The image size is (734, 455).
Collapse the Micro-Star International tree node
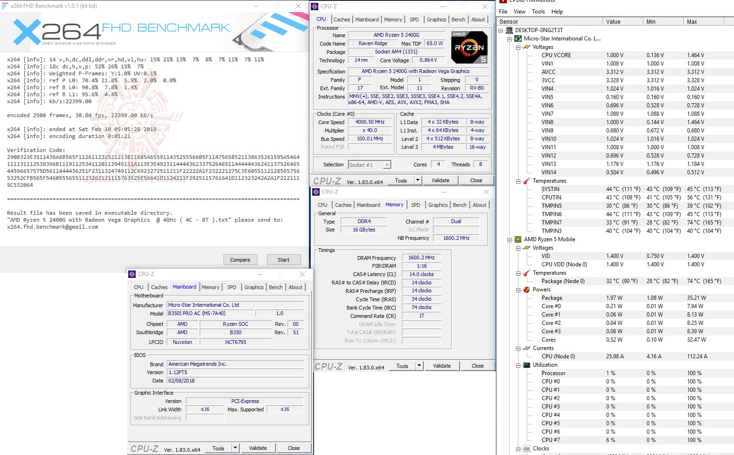click(510, 39)
